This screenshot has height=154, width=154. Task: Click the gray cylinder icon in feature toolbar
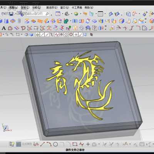19,21
